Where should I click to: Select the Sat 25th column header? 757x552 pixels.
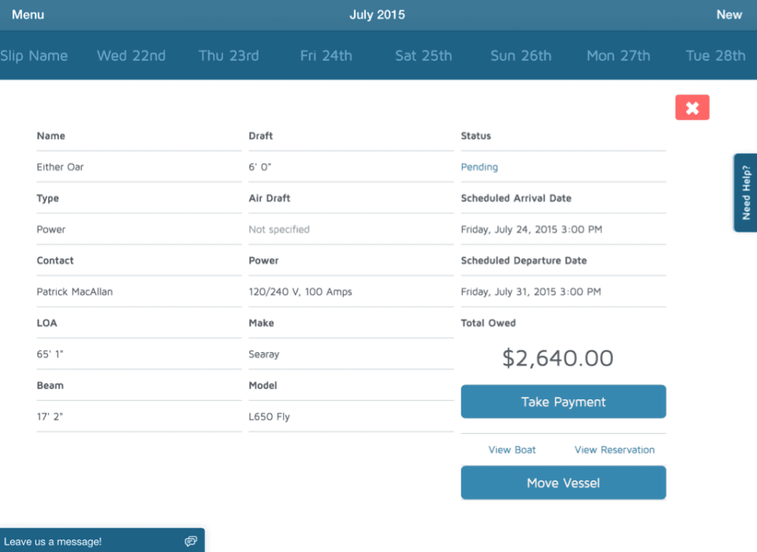click(423, 56)
